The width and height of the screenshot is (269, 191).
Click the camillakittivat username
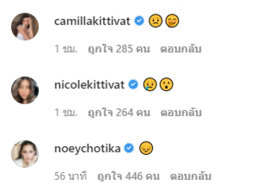pos(92,21)
